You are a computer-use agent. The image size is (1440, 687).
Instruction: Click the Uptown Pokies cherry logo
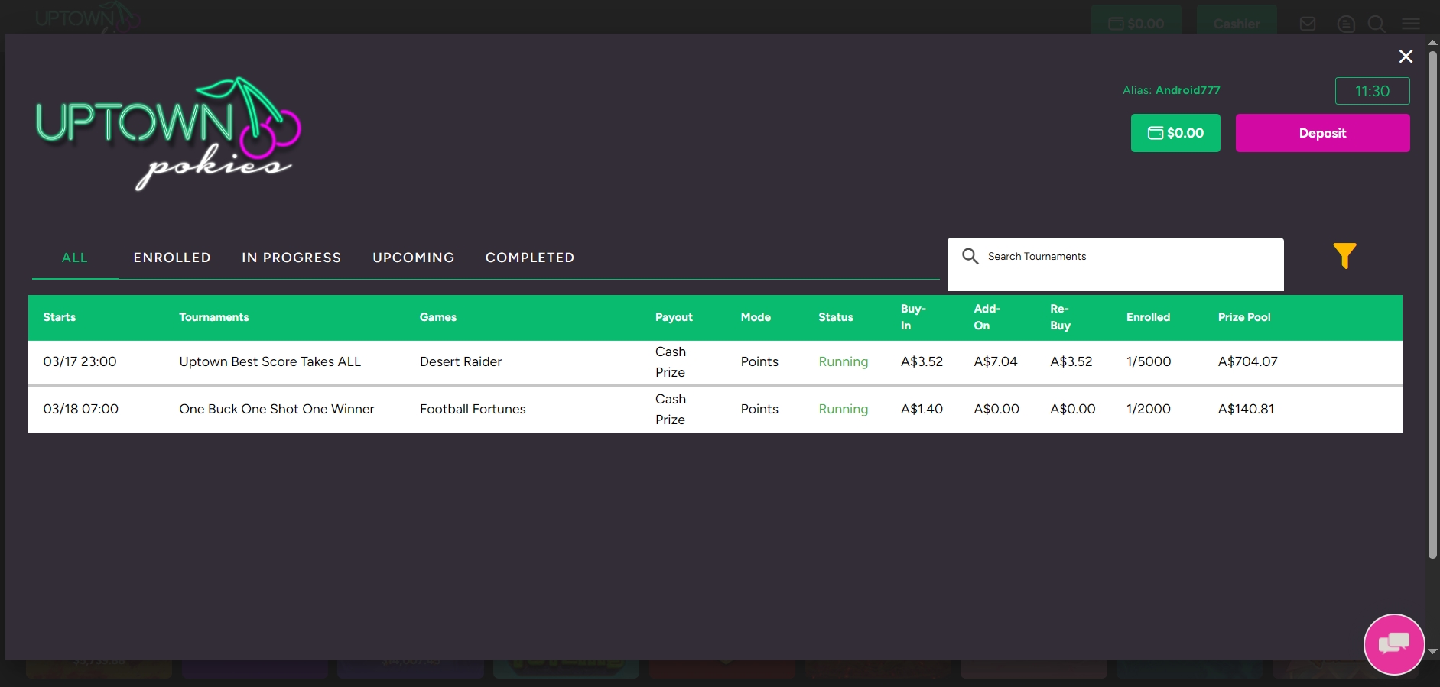(168, 133)
